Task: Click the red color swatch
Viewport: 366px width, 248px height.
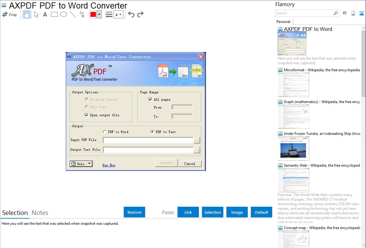Action: [x=93, y=14]
